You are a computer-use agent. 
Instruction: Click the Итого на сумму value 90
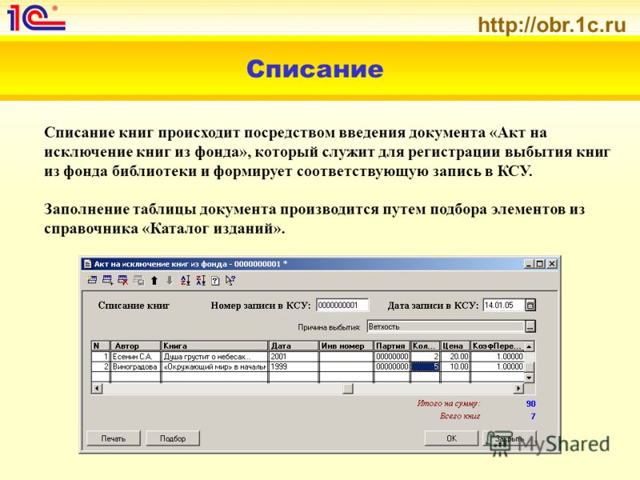pos(530,403)
